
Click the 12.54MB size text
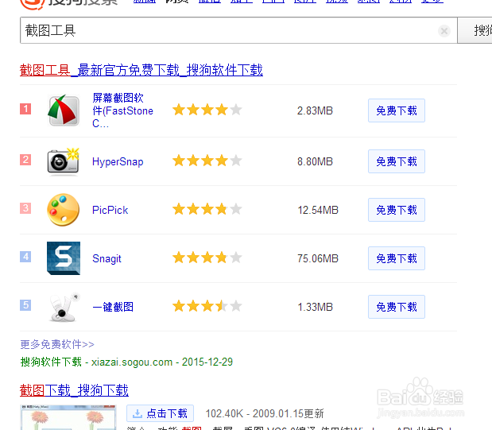(318, 210)
